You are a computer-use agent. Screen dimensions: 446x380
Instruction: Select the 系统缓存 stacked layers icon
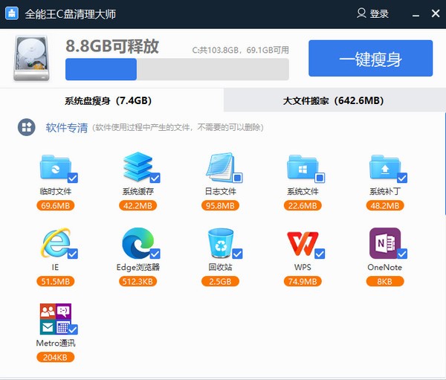click(138, 168)
